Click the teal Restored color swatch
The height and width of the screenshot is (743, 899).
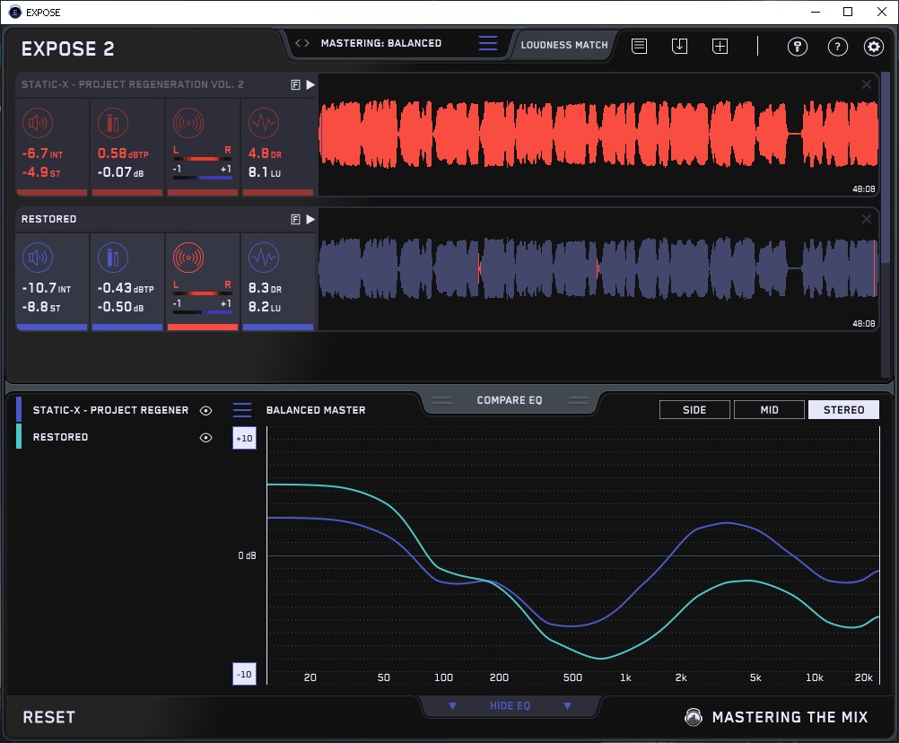point(19,436)
